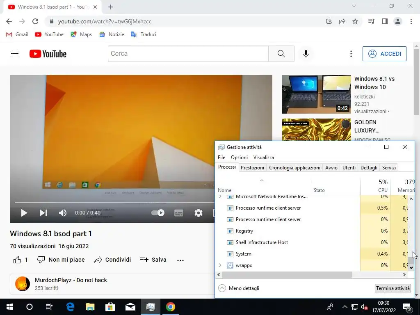
Task: Open YouTube three-dot settings menu
Action: [351, 54]
